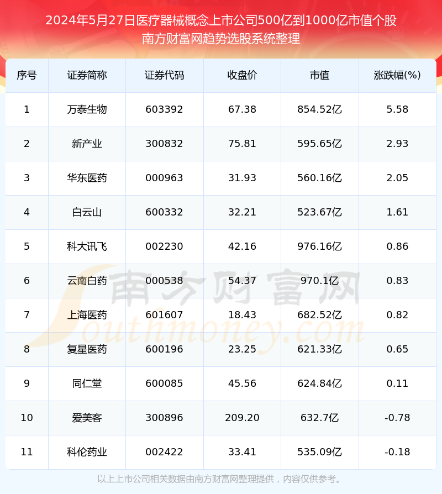This screenshot has height=494, width=442.
Task: Click the 序号 column header
Action: pos(27,75)
